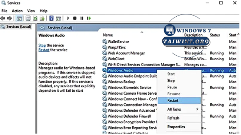The height and width of the screenshot is (135, 241).
Task: Select the Windows Biometric Service row
Action: point(129,87)
